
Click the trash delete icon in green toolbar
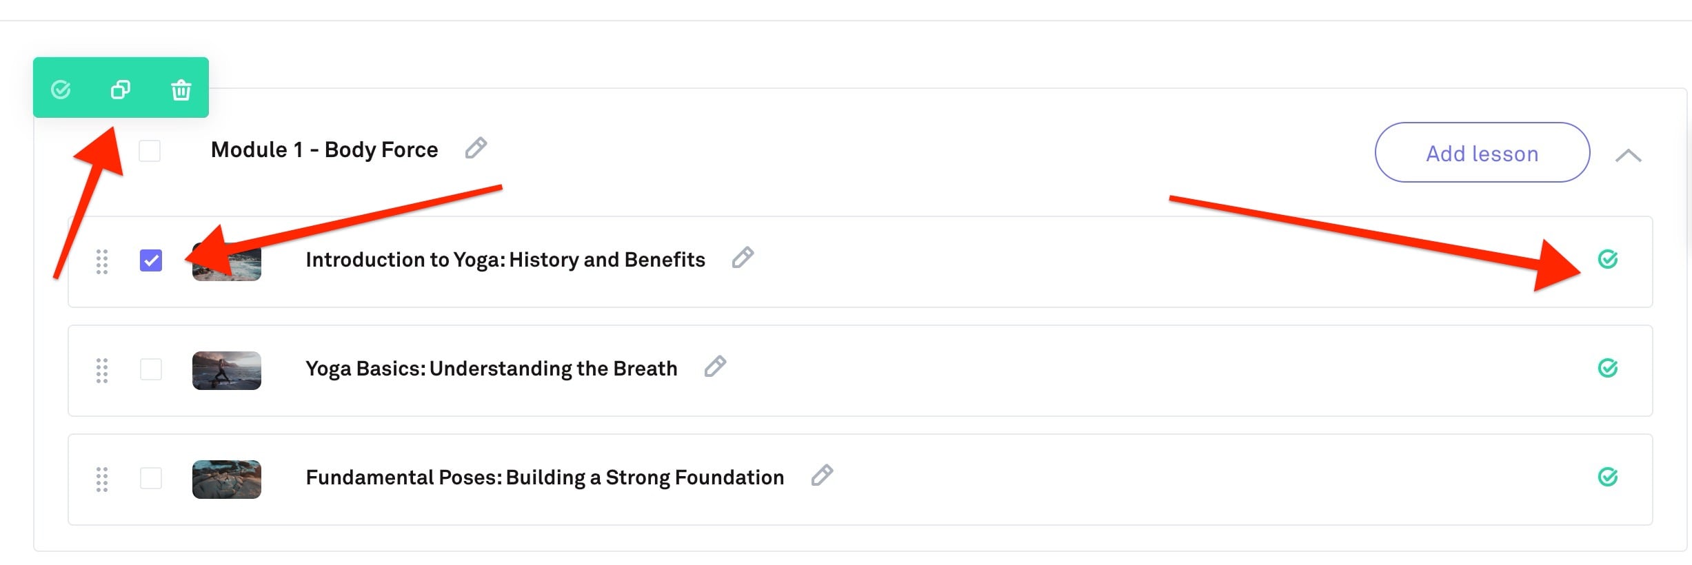(x=181, y=90)
